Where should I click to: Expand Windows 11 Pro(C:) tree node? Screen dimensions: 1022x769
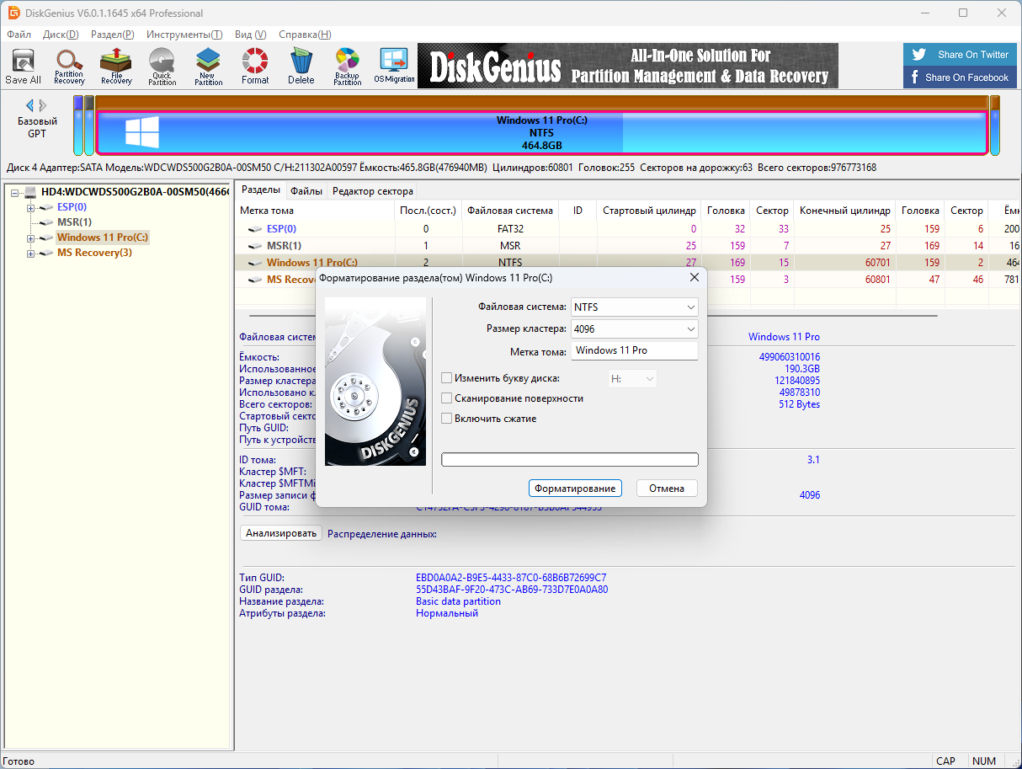(31, 238)
